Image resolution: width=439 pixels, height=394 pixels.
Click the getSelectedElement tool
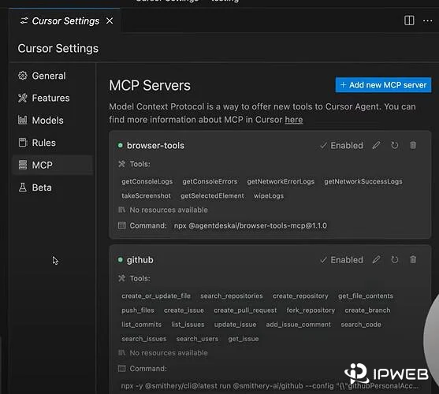212,196
